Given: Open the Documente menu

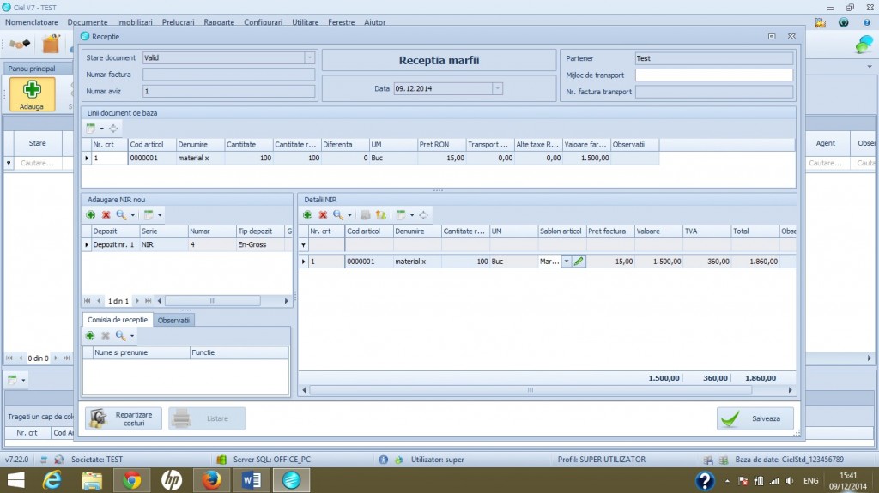Looking at the screenshot, I should (88, 22).
